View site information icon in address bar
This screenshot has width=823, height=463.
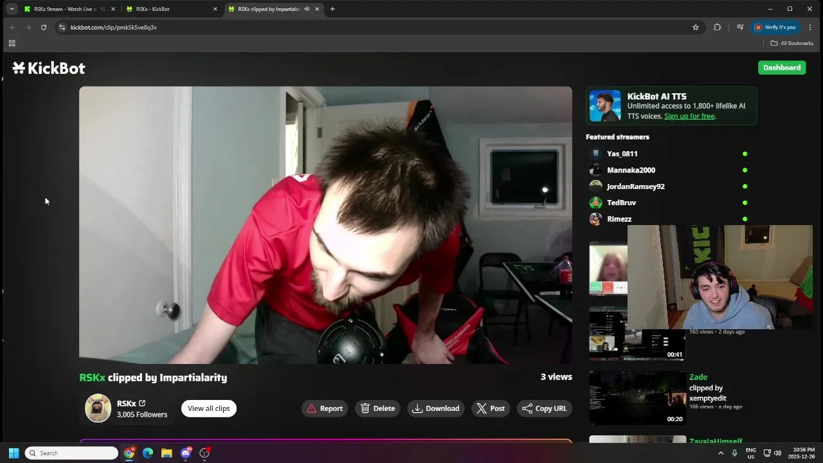pyautogui.click(x=62, y=27)
